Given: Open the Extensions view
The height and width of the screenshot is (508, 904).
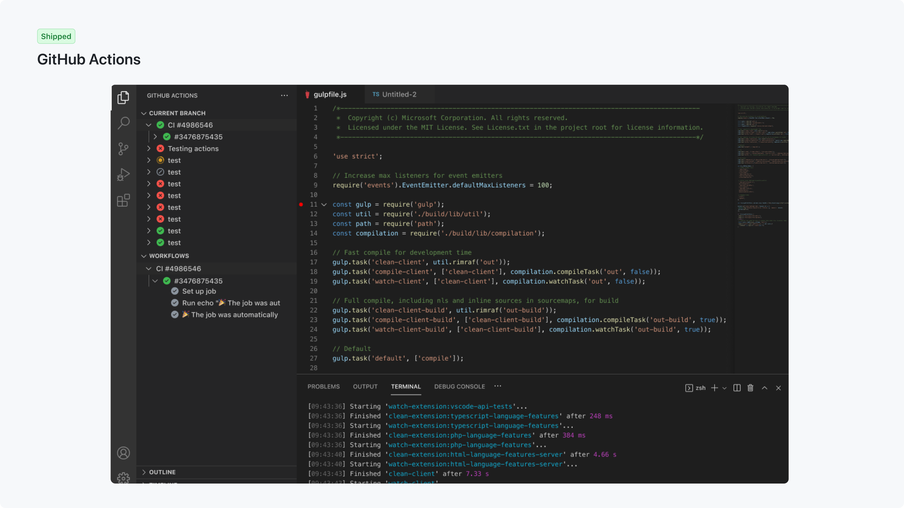Looking at the screenshot, I should (123, 200).
